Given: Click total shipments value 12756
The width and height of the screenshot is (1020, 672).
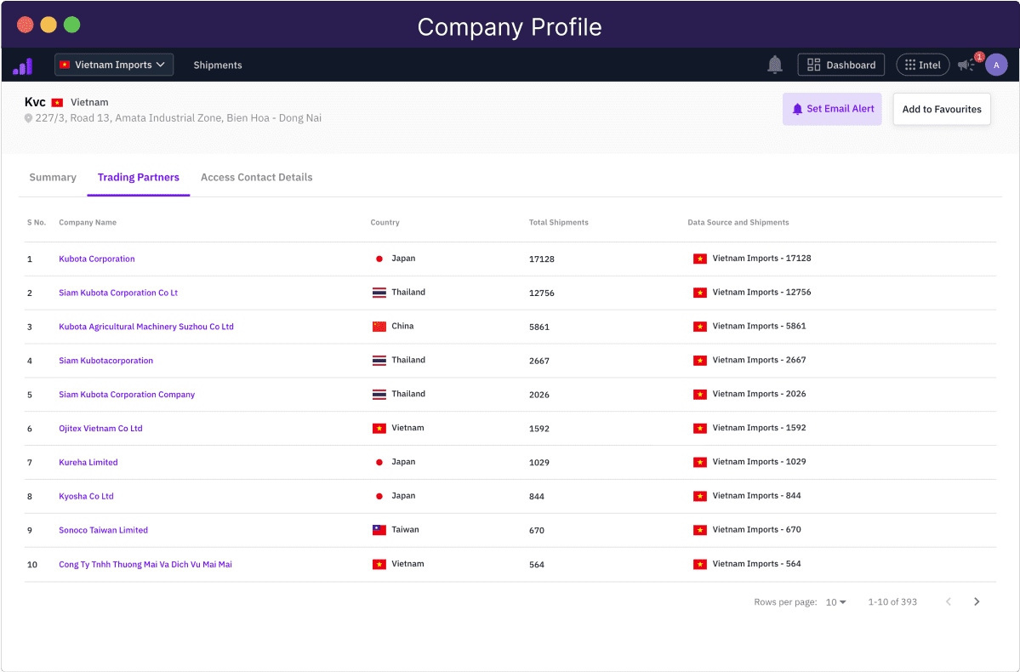Looking at the screenshot, I should click(x=542, y=293).
